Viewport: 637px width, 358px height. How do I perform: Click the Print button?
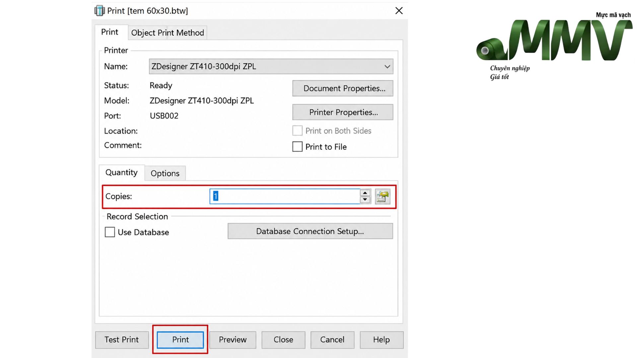pos(180,340)
